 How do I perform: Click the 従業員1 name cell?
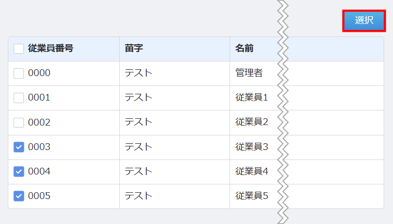point(251,97)
